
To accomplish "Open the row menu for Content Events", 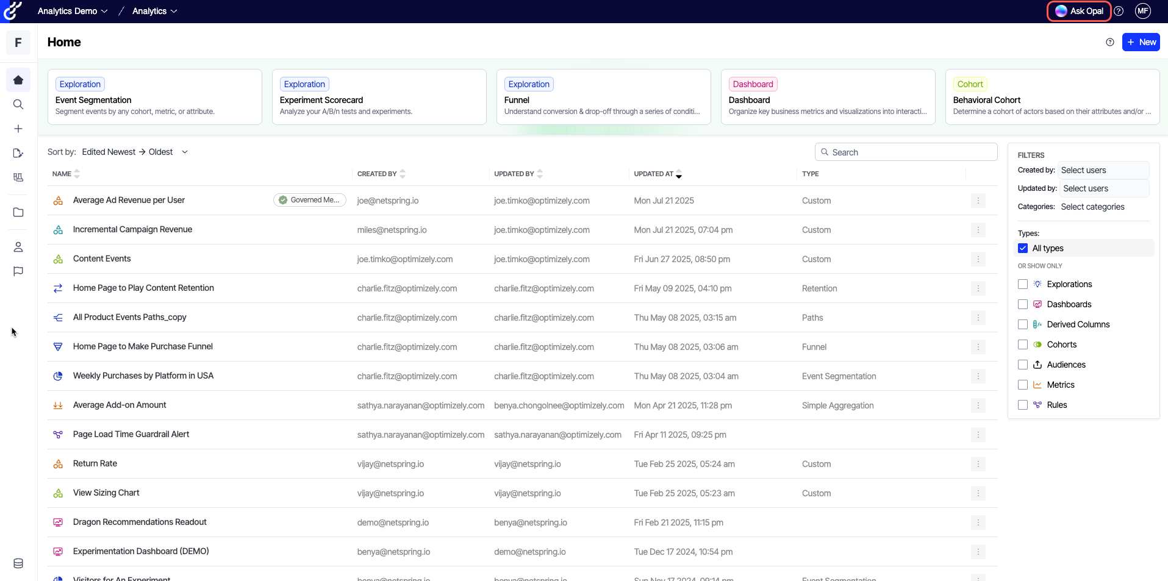I will [x=978, y=259].
